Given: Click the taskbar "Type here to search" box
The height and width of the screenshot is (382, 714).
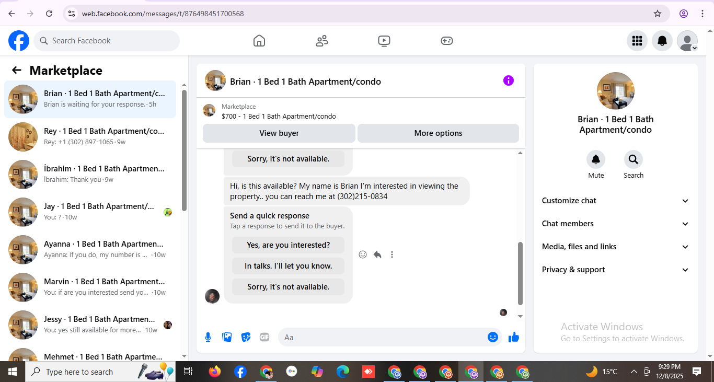Looking at the screenshot, I should [x=99, y=372].
